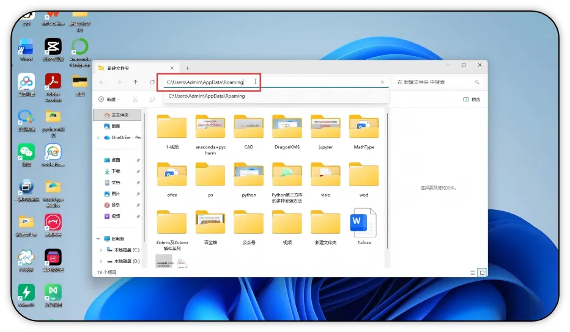Select the python folder
The width and height of the screenshot is (570, 332).
(x=249, y=179)
